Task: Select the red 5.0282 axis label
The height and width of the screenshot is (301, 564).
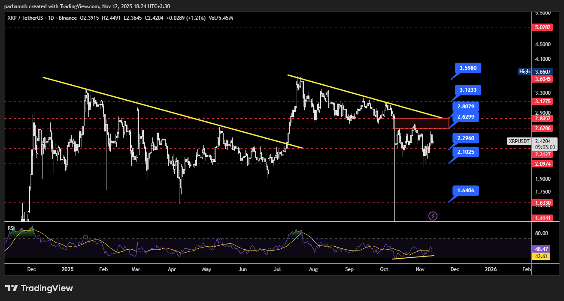Action: (x=543, y=27)
